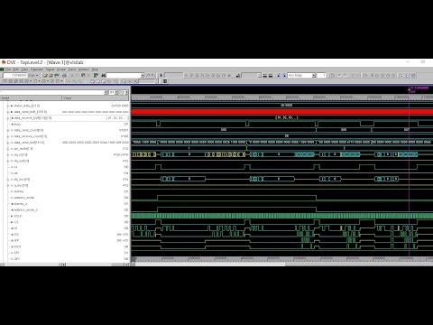Screen dimensions: 433x325
Task: Click the down-arrow icon after the search box
Action: 161,75
